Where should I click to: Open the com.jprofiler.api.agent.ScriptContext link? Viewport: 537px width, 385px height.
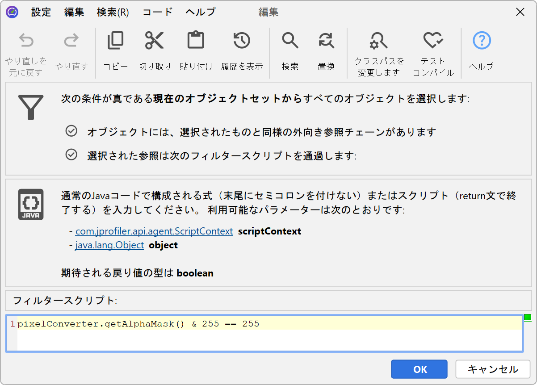tap(154, 231)
